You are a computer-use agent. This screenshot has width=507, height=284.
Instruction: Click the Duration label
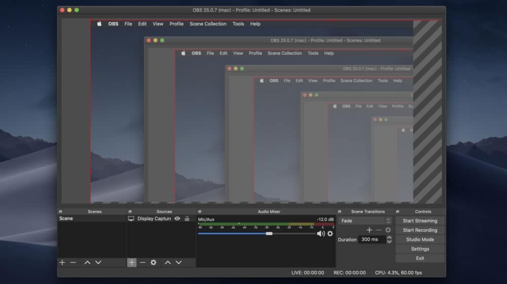point(347,240)
